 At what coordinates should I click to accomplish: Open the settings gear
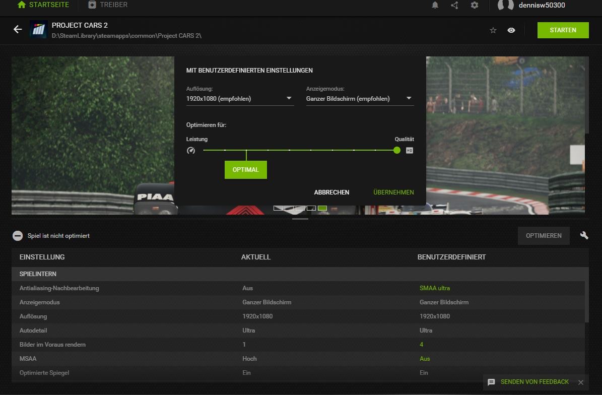475,5
